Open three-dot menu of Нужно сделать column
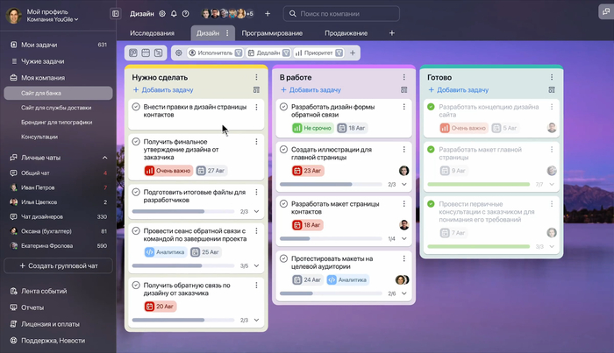 [256, 77]
